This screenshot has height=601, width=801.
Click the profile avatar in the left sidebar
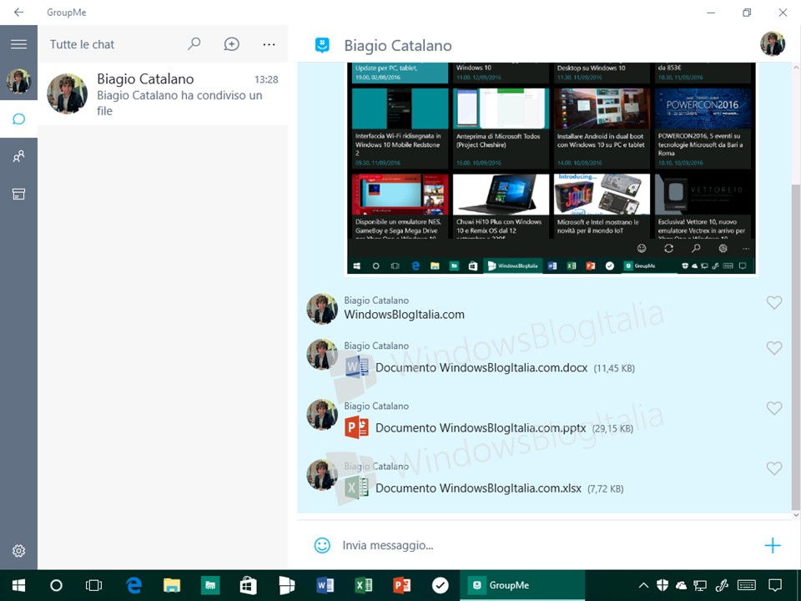coord(18,81)
